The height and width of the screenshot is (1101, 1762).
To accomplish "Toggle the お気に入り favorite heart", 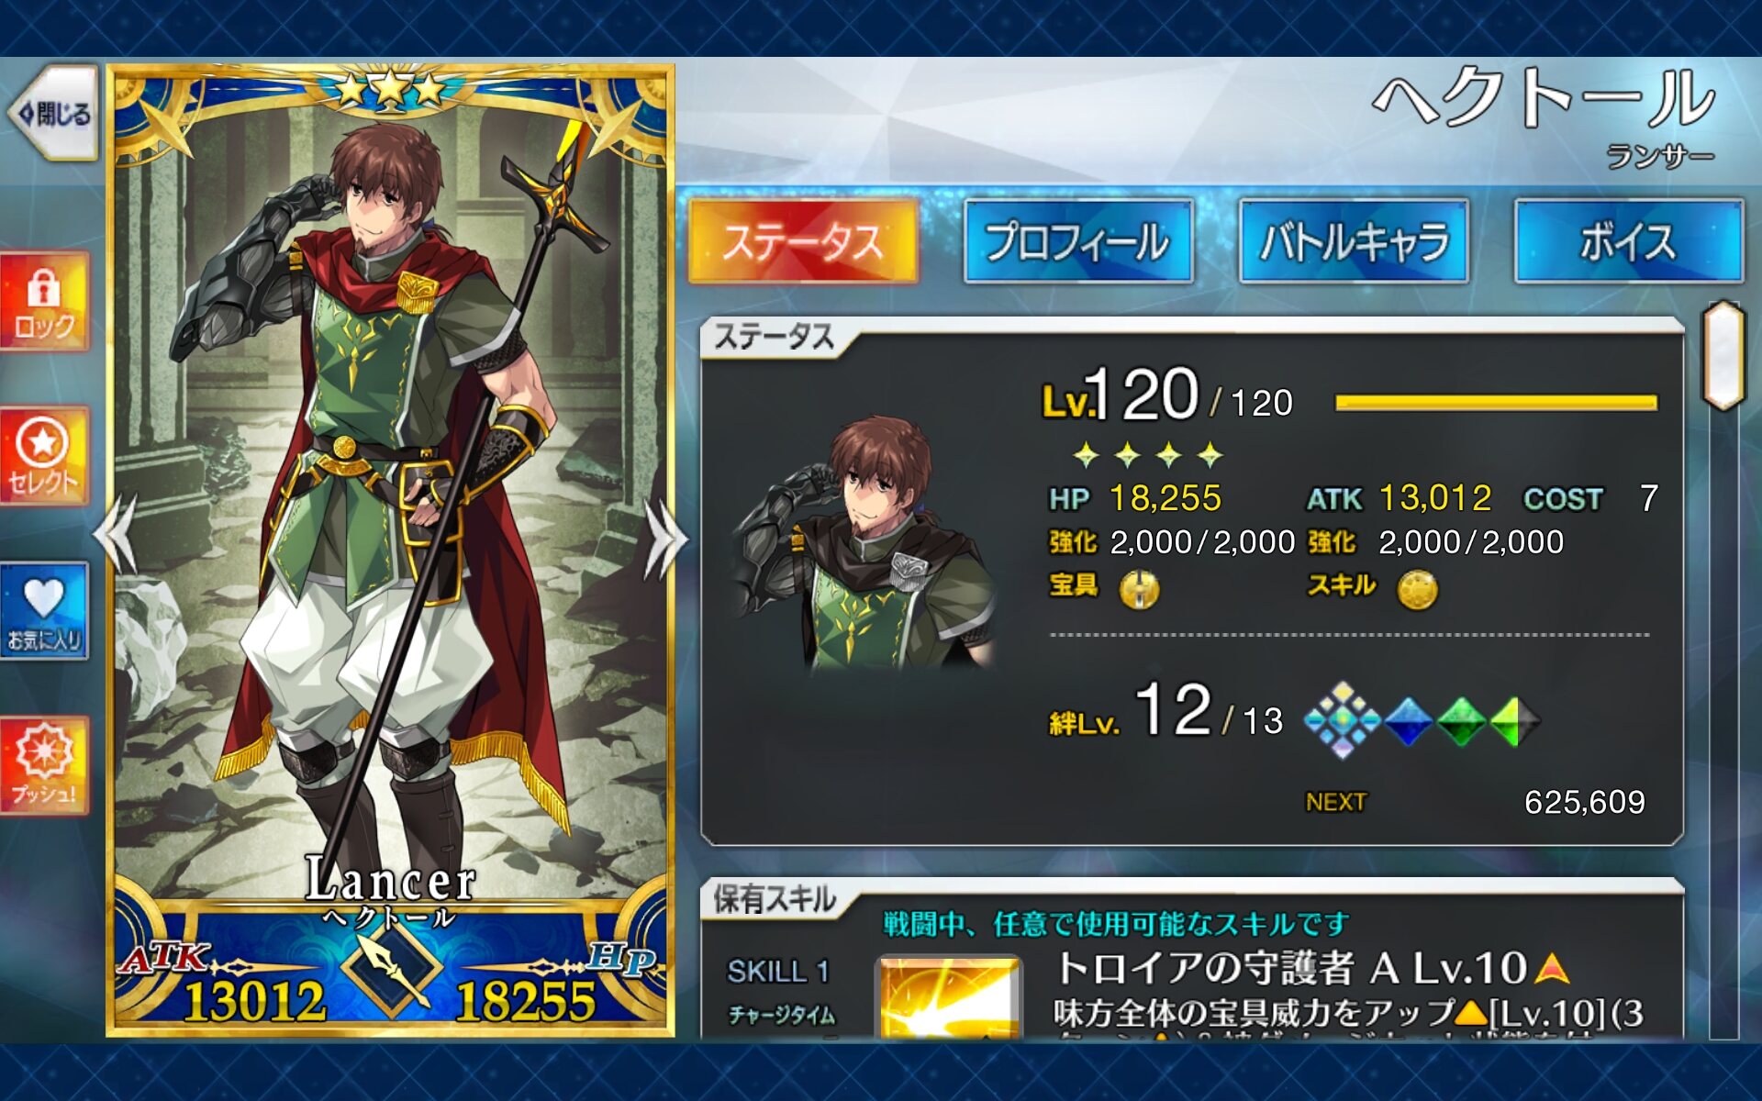I will pos(44,611).
